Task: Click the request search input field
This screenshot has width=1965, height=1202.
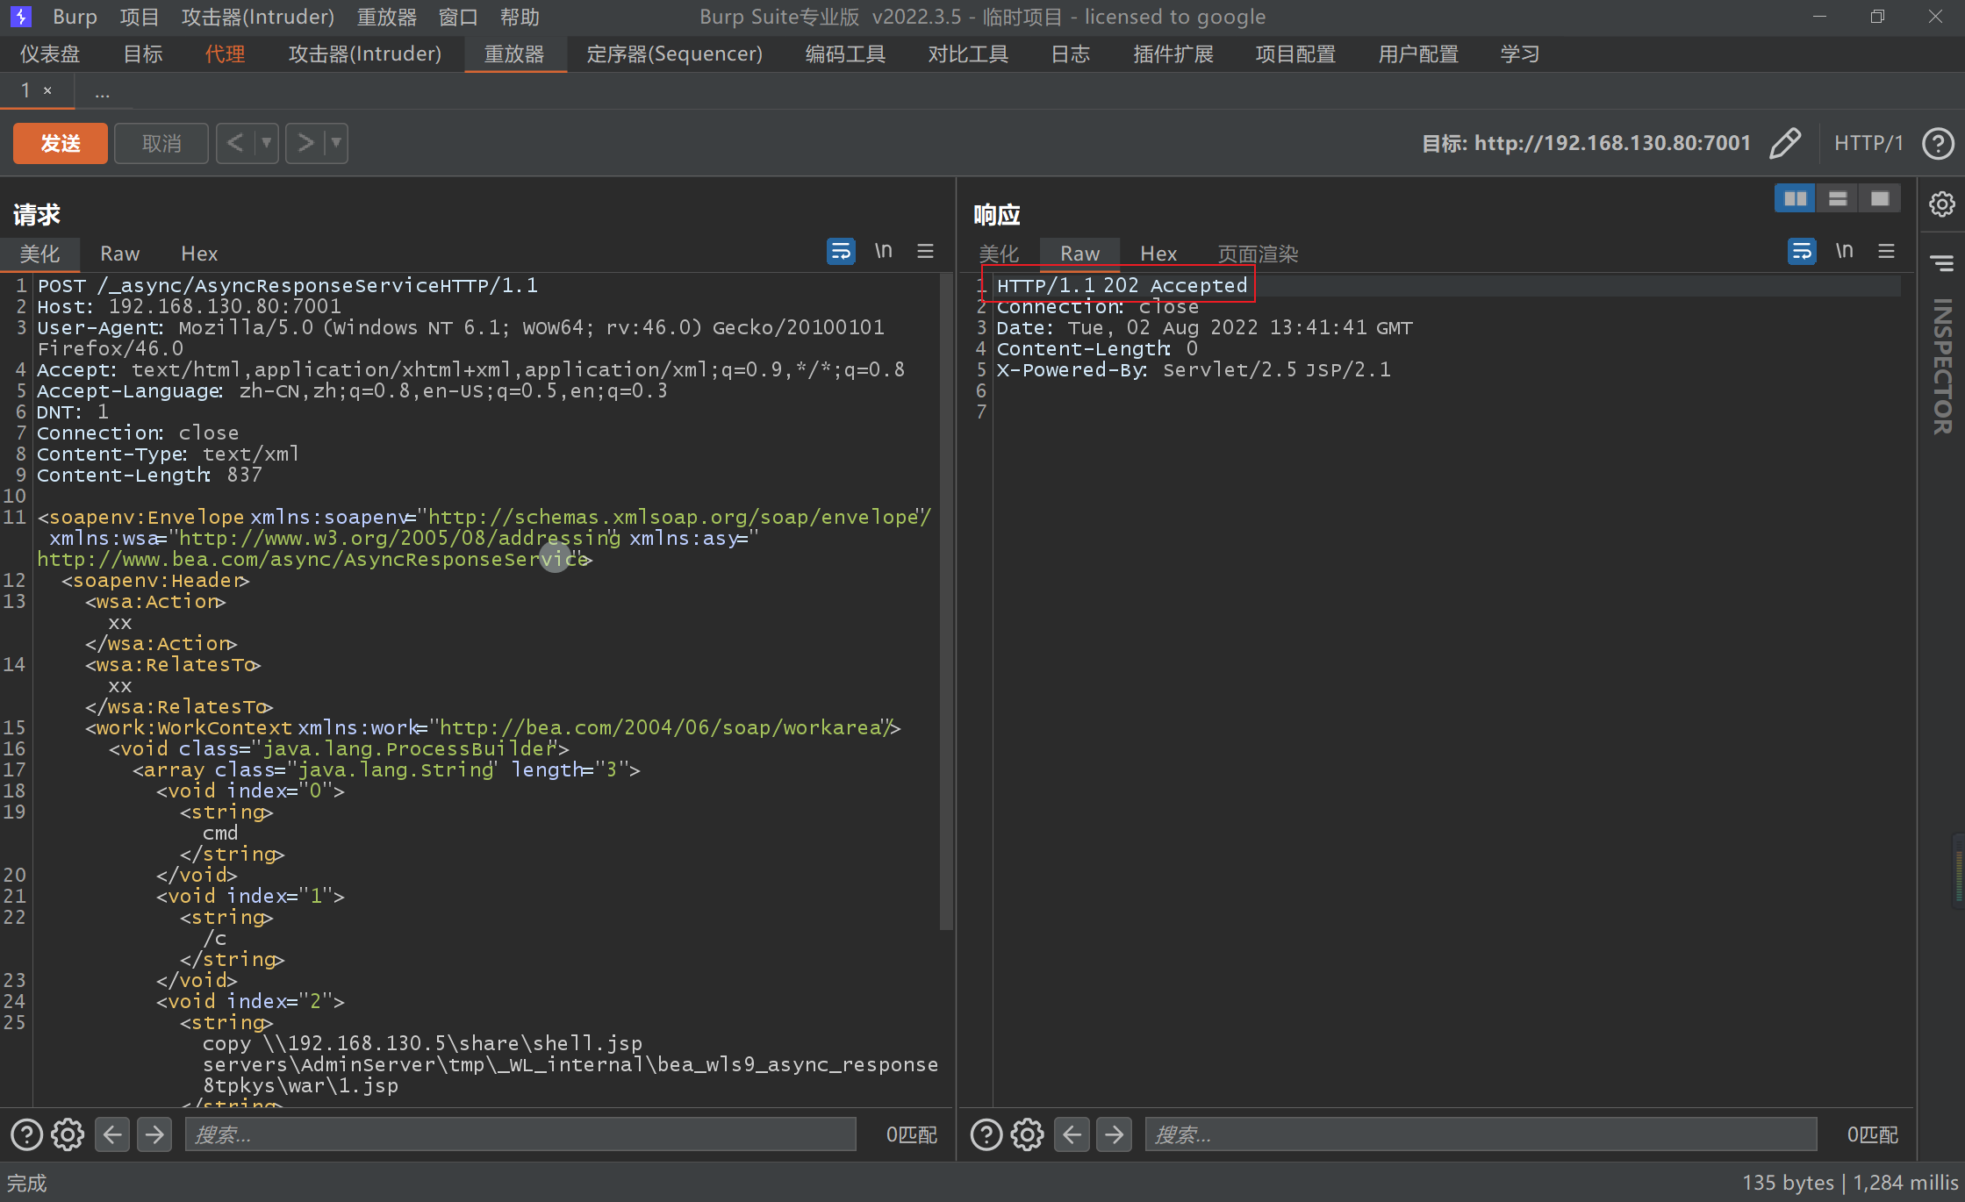Action: click(520, 1134)
